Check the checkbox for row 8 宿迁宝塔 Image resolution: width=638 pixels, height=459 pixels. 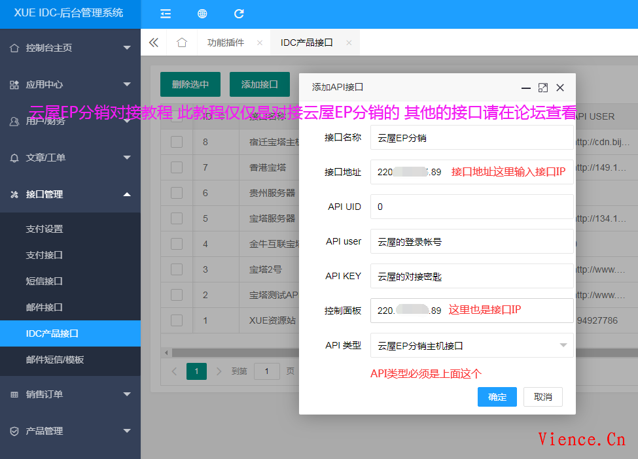click(177, 141)
